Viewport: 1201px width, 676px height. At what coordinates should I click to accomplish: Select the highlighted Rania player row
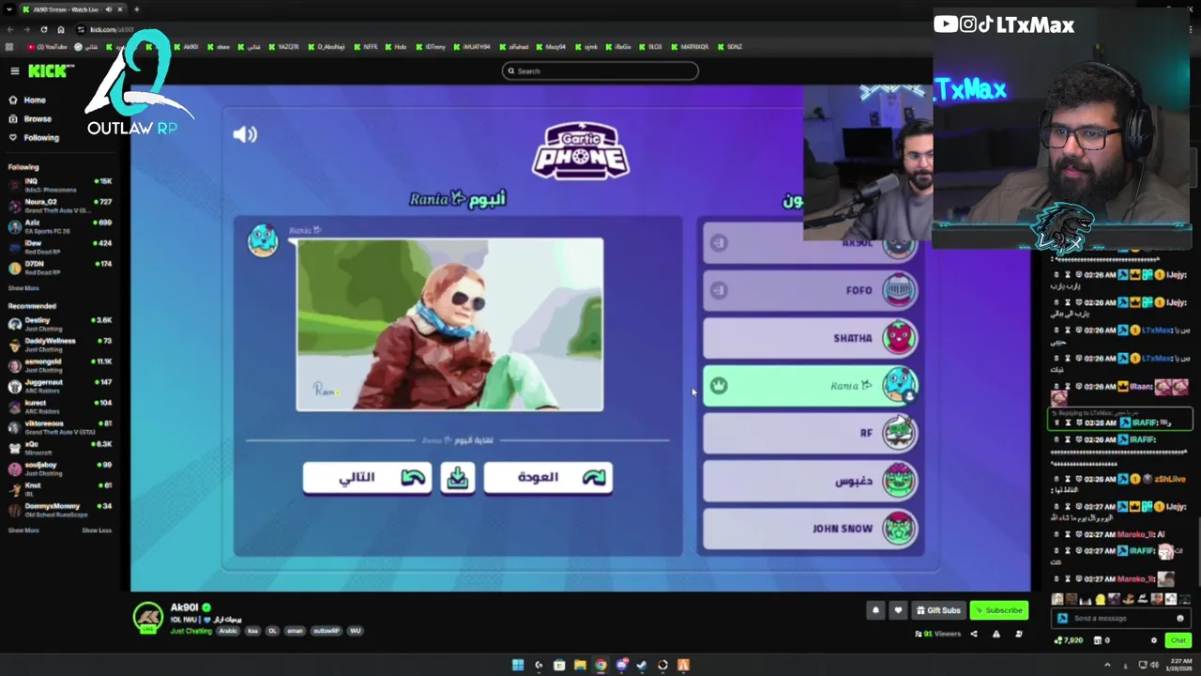click(811, 386)
